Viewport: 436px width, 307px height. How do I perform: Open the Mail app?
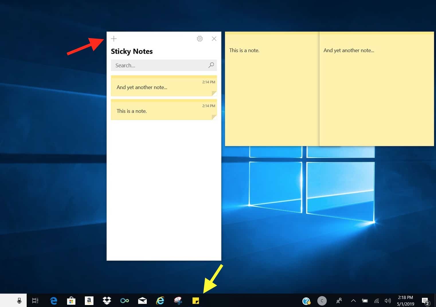pos(142,300)
